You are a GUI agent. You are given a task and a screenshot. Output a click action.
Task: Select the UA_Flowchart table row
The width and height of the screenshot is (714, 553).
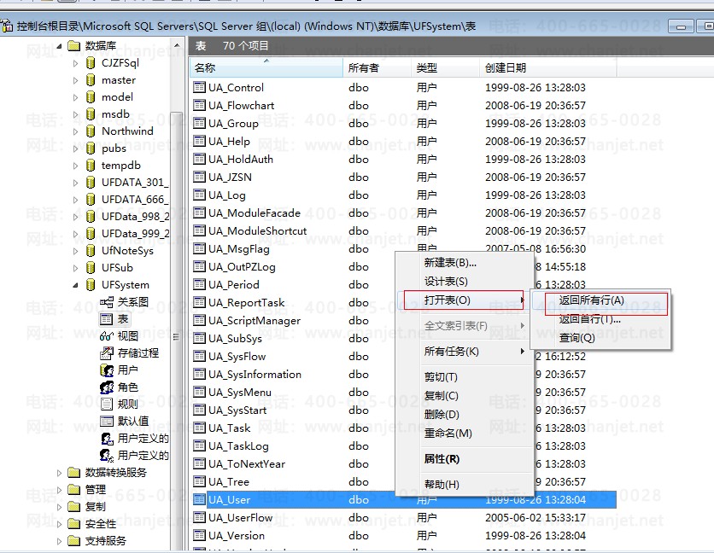coord(403,105)
